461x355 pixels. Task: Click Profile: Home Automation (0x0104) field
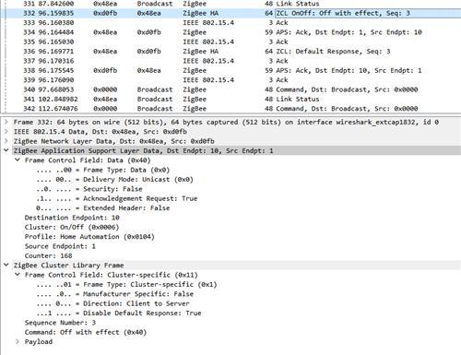89,237
